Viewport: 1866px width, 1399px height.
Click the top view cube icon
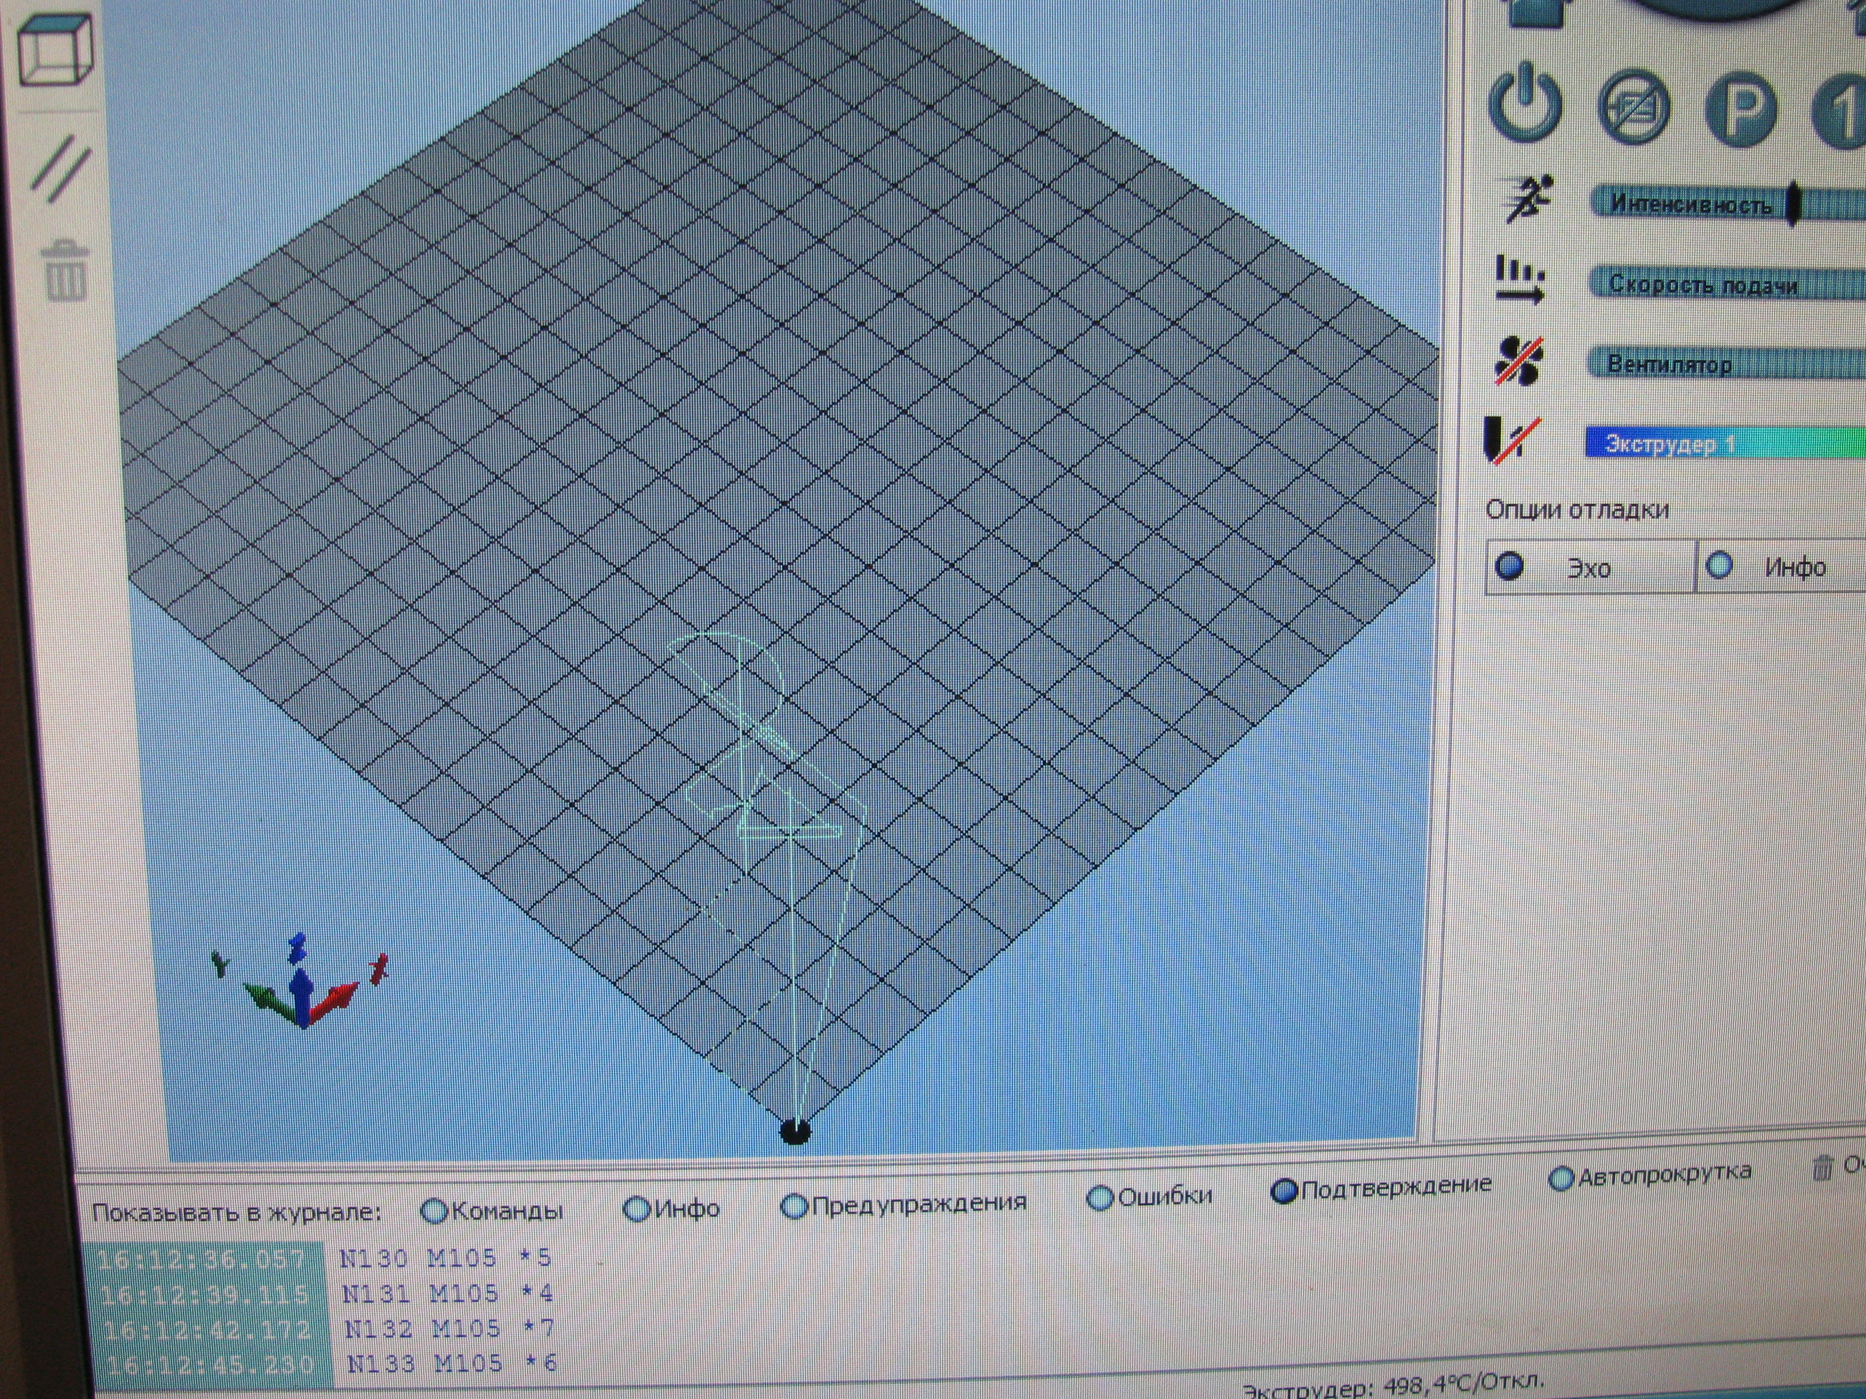55,49
